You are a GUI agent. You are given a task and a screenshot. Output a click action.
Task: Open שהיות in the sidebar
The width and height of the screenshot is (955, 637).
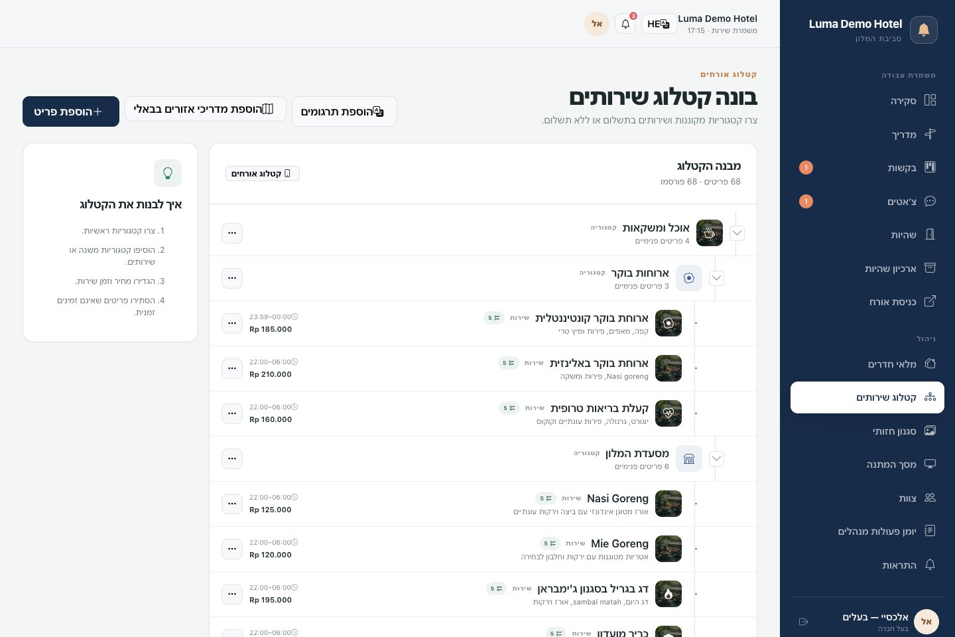click(867, 234)
